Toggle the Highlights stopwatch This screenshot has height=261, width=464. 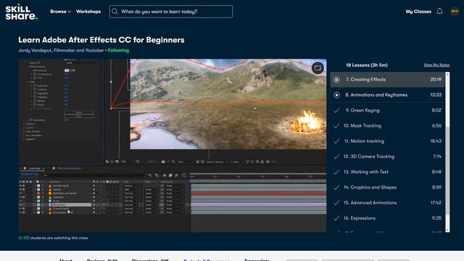click(x=35, y=94)
